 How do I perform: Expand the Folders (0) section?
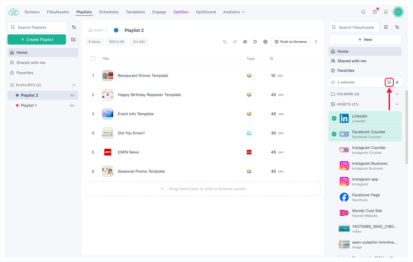[x=397, y=94]
